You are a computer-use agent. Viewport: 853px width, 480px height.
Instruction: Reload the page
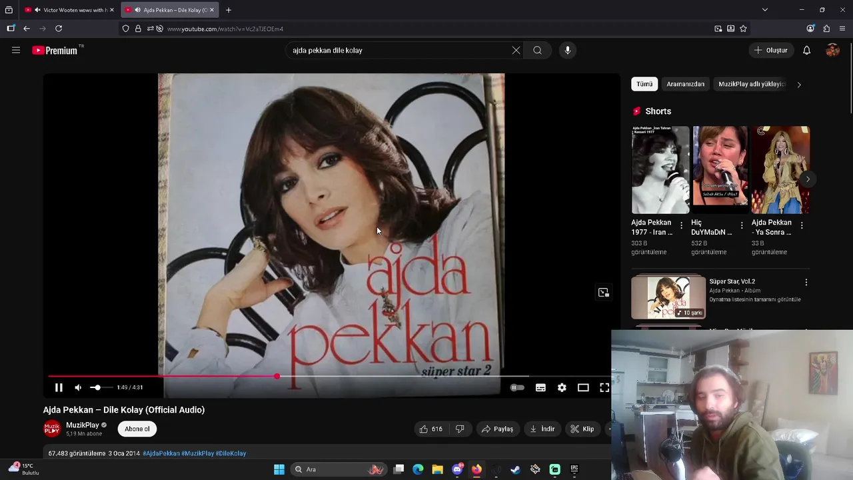59,29
